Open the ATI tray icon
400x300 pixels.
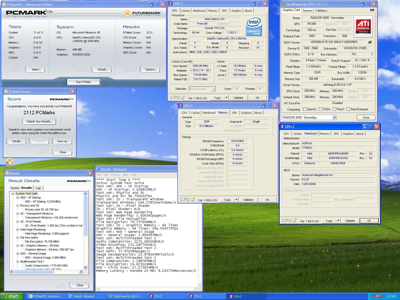[377, 296]
